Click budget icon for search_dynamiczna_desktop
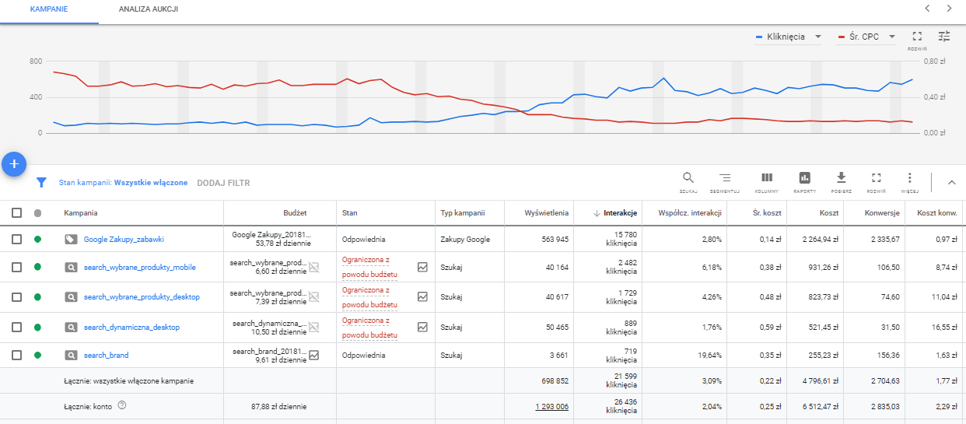Screen dimensions: 966x424 click(x=314, y=327)
